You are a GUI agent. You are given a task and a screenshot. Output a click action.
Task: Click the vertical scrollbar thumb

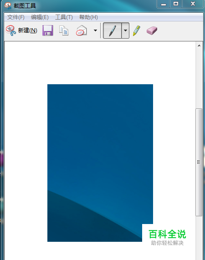tap(199, 162)
